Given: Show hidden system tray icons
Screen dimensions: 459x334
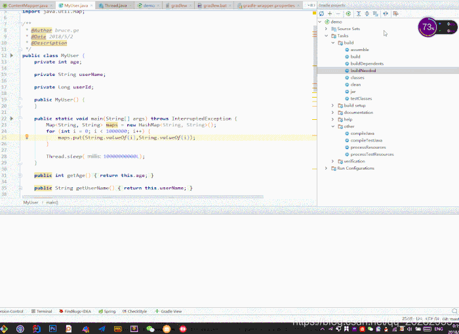Looking at the screenshot, I should tap(323, 329).
